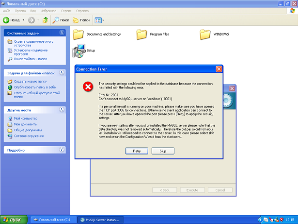Click the Поиск toolbar button
Image resolution: width=298 pixels, height=224 pixels.
[62, 20]
